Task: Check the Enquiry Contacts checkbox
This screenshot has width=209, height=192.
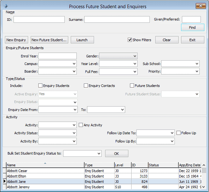Action: pyautogui.click(x=86, y=85)
